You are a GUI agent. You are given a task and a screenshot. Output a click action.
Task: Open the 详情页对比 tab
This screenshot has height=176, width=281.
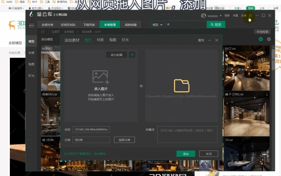pyautogui.click(x=68, y=25)
